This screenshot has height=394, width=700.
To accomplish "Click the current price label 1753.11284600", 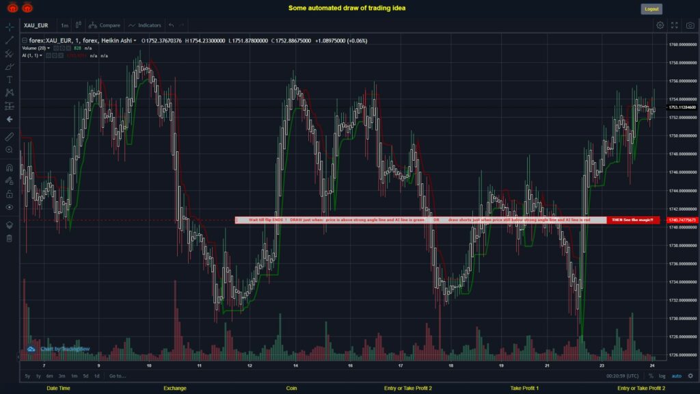I will [x=682, y=107].
